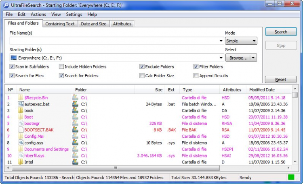
Task: Click drive icon in Folder column of config.sys row
Action: tap(75, 143)
